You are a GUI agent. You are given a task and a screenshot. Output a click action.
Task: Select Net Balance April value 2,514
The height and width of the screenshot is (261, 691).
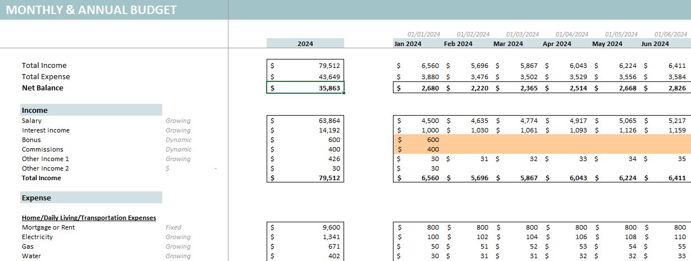pyautogui.click(x=568, y=88)
